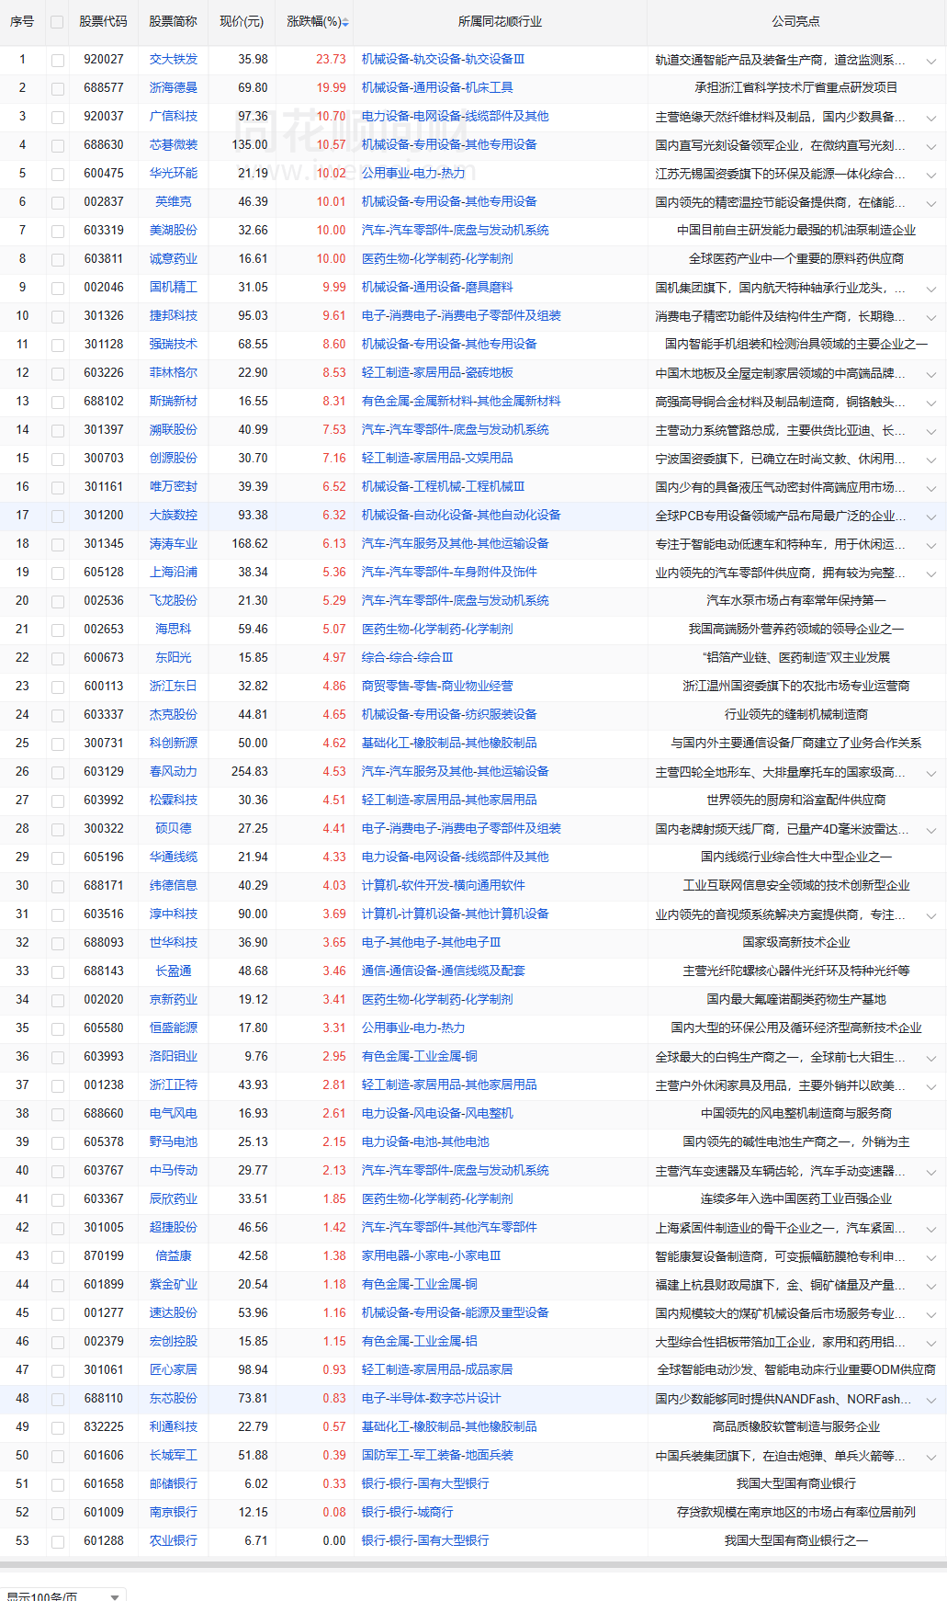This screenshot has width=947, height=1601.
Task: Open industry link 计算机-软件开发-横向通用软件
Action: tap(444, 885)
